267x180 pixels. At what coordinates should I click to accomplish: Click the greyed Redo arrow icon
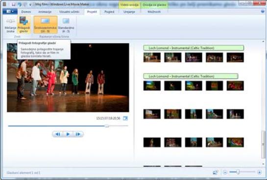(25, 4)
